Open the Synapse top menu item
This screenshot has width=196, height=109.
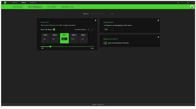pos(15,3)
